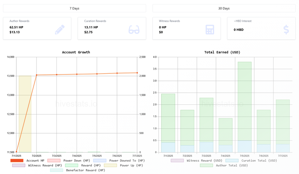Hide Witness Reward (USD) series

click(197, 161)
